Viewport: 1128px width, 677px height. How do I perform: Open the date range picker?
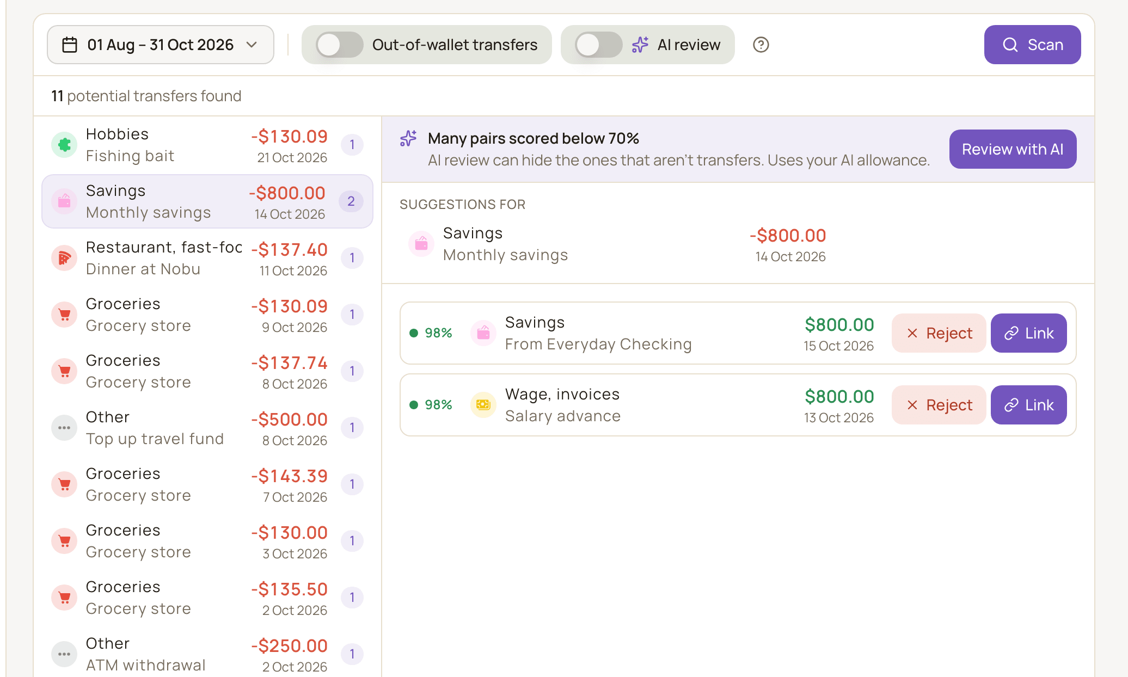(161, 45)
